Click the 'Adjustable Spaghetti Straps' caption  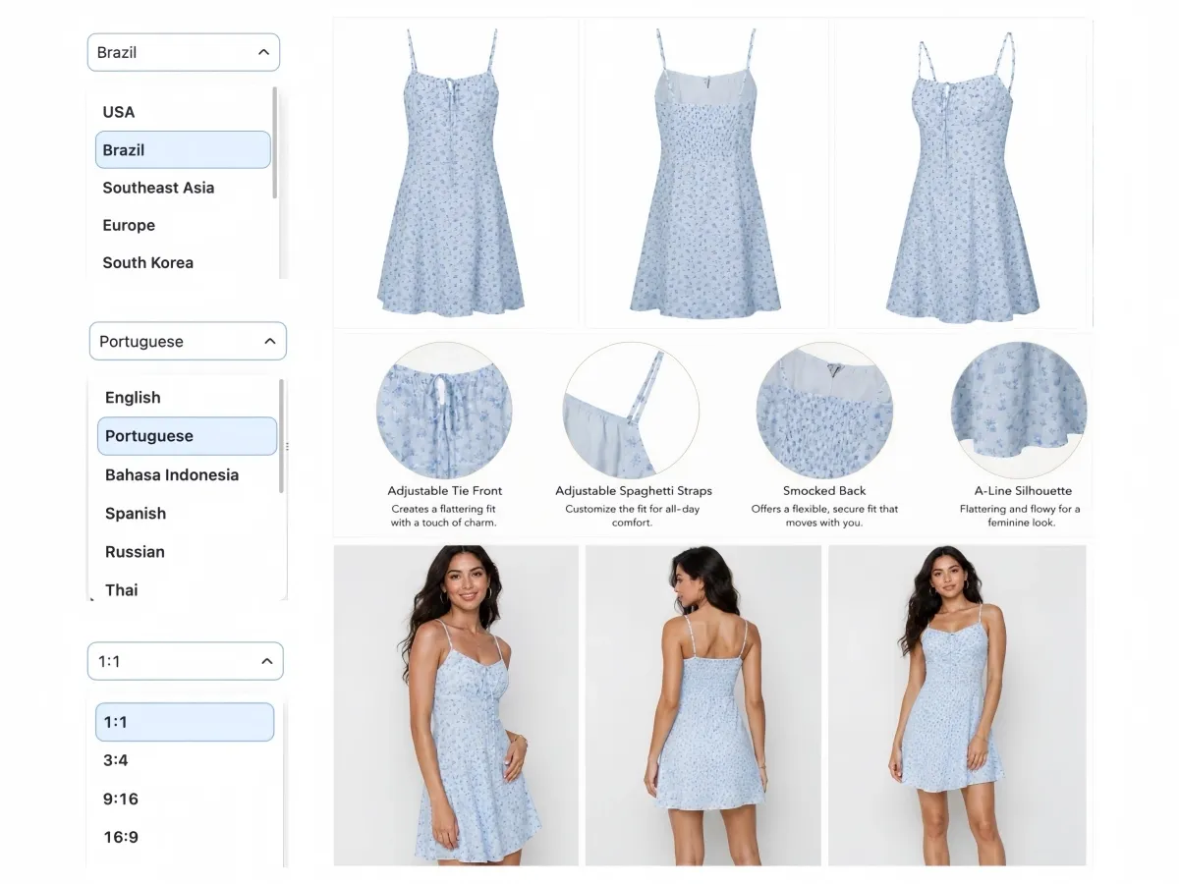coord(634,491)
